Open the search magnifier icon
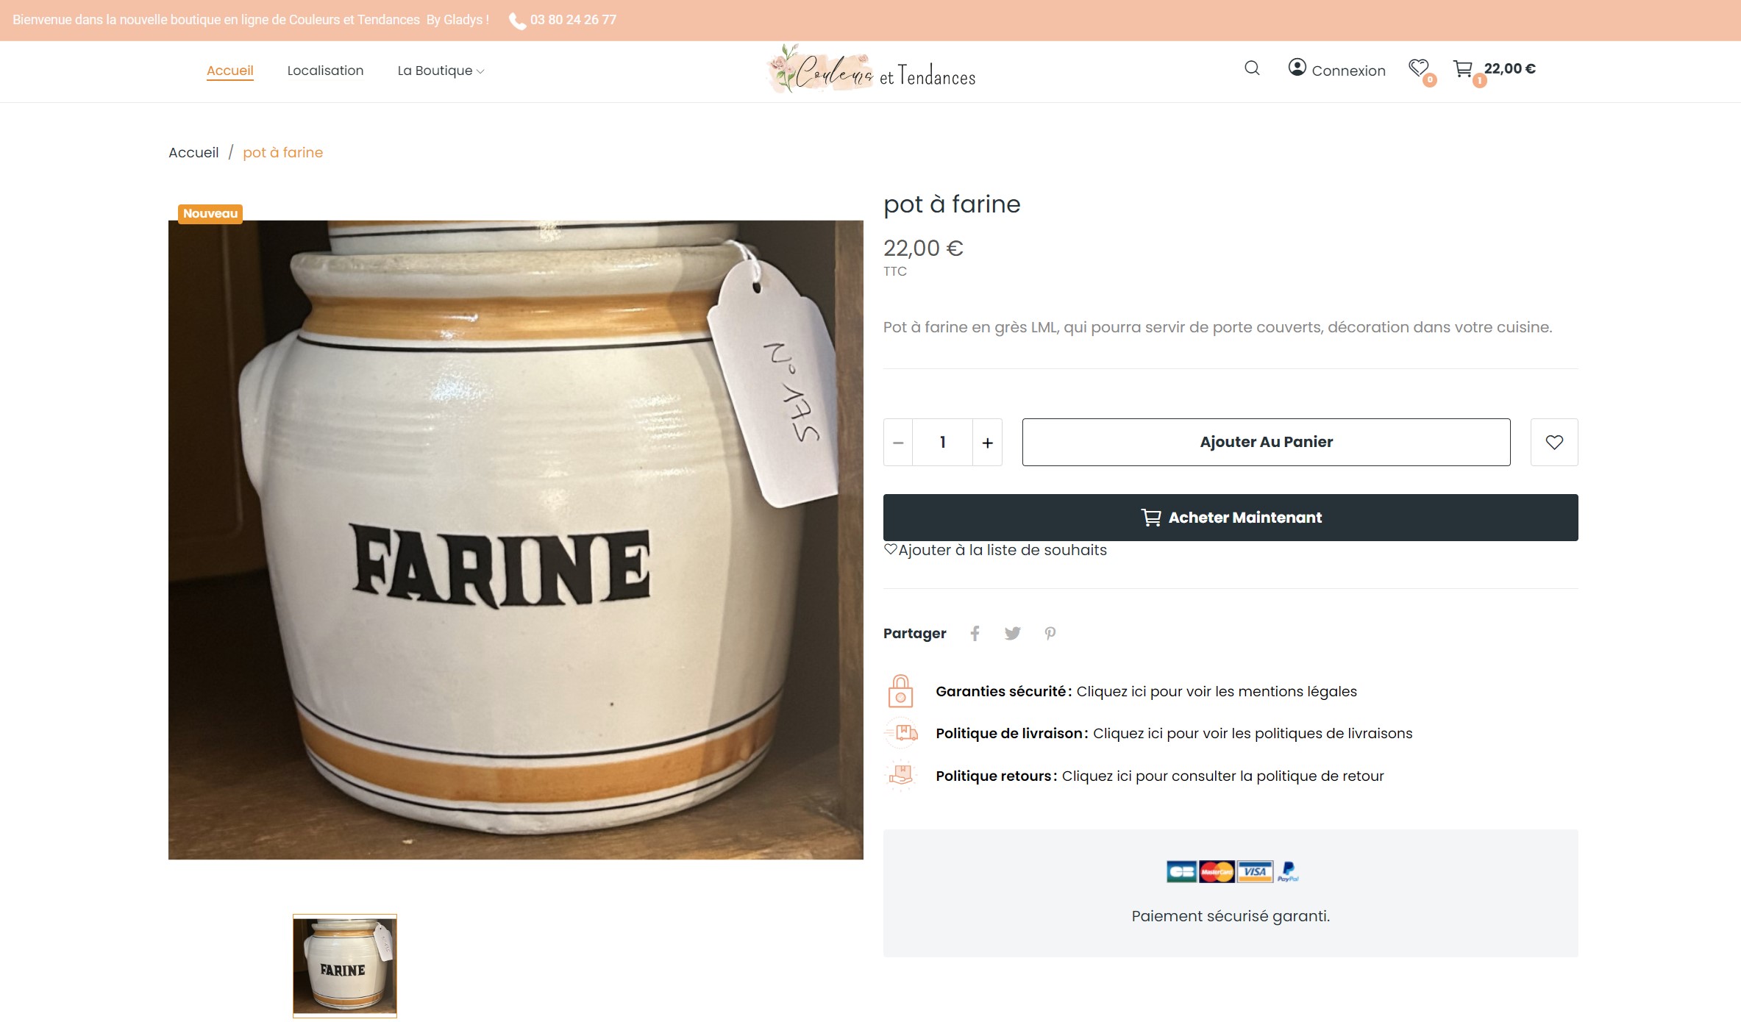 [x=1252, y=68]
